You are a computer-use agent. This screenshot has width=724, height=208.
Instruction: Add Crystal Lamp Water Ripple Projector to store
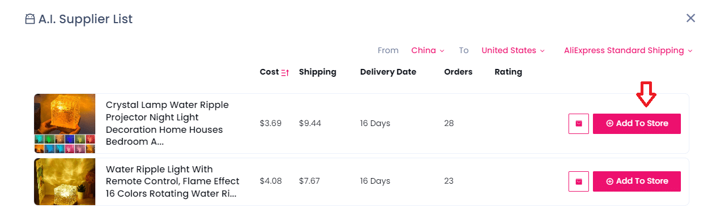pyautogui.click(x=637, y=123)
